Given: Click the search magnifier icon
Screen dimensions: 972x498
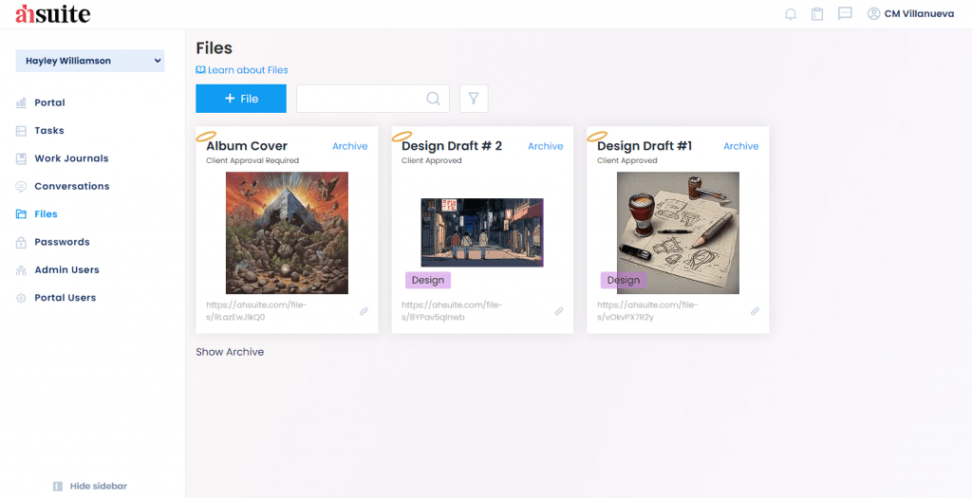Looking at the screenshot, I should (x=433, y=99).
